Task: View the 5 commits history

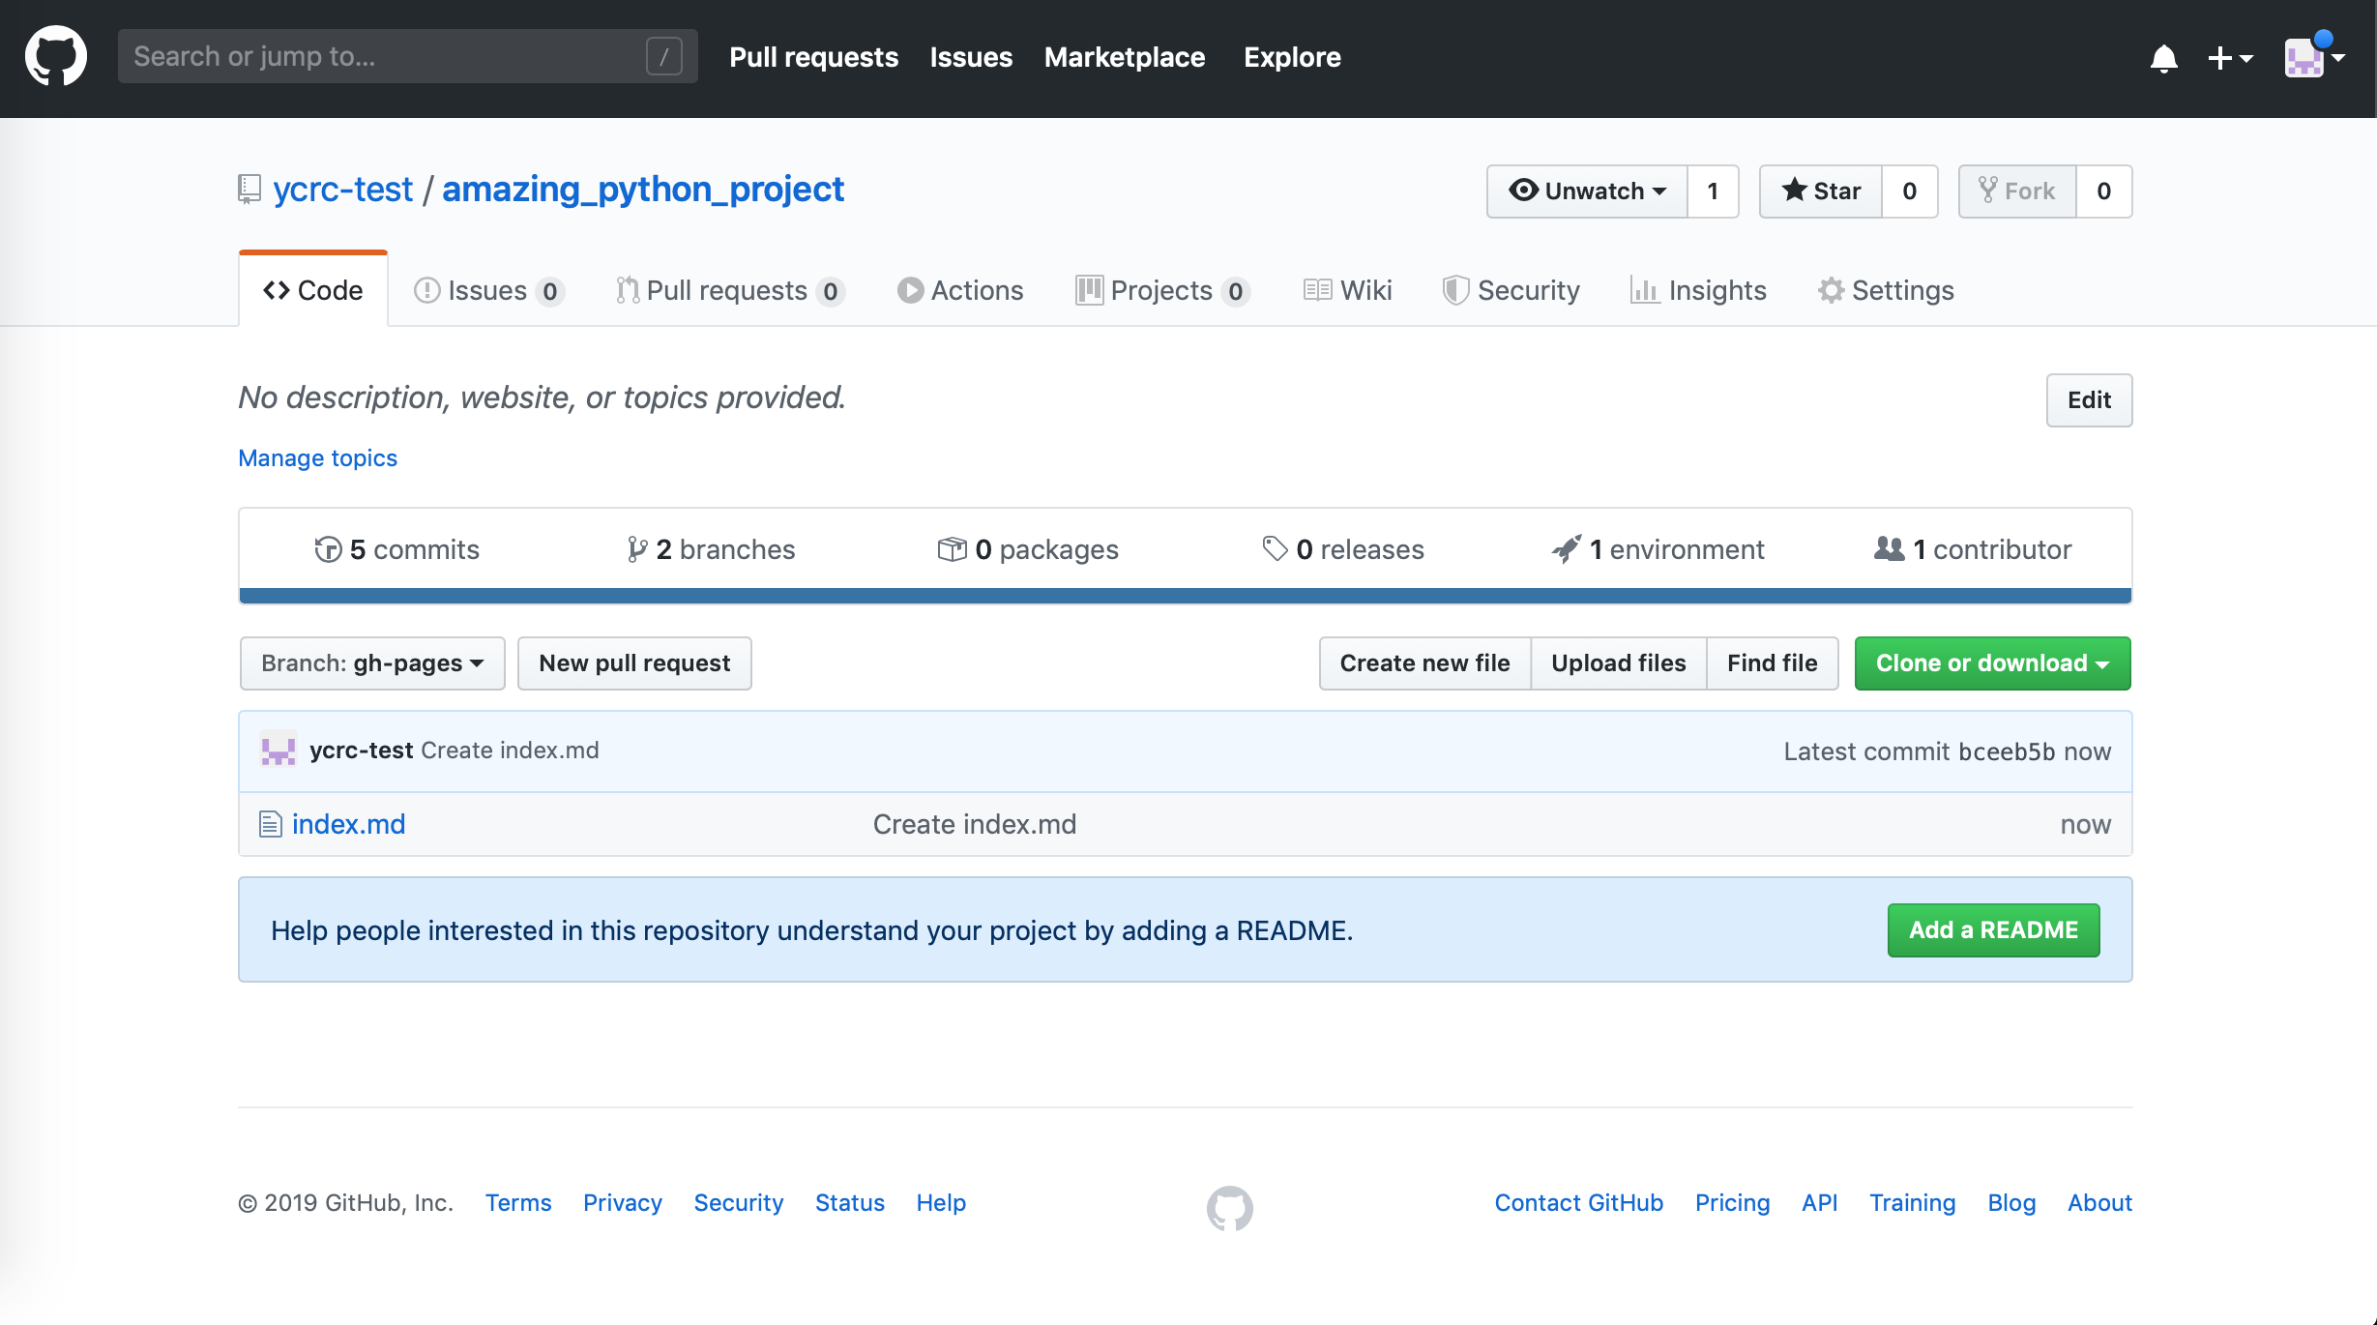Action: [396, 549]
